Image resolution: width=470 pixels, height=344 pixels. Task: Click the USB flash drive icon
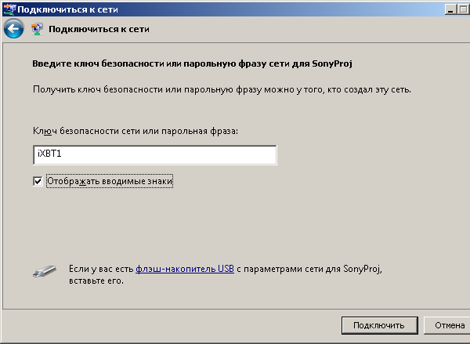click(x=43, y=271)
